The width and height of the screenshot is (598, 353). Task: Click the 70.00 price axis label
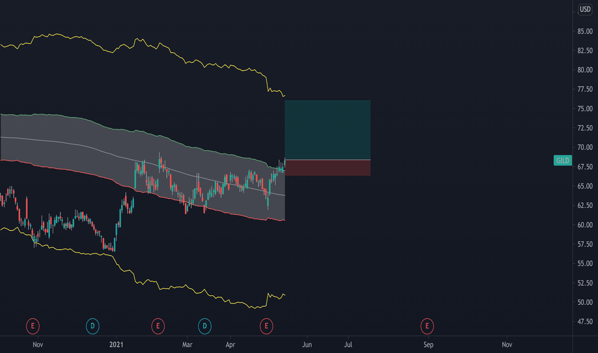coord(585,148)
